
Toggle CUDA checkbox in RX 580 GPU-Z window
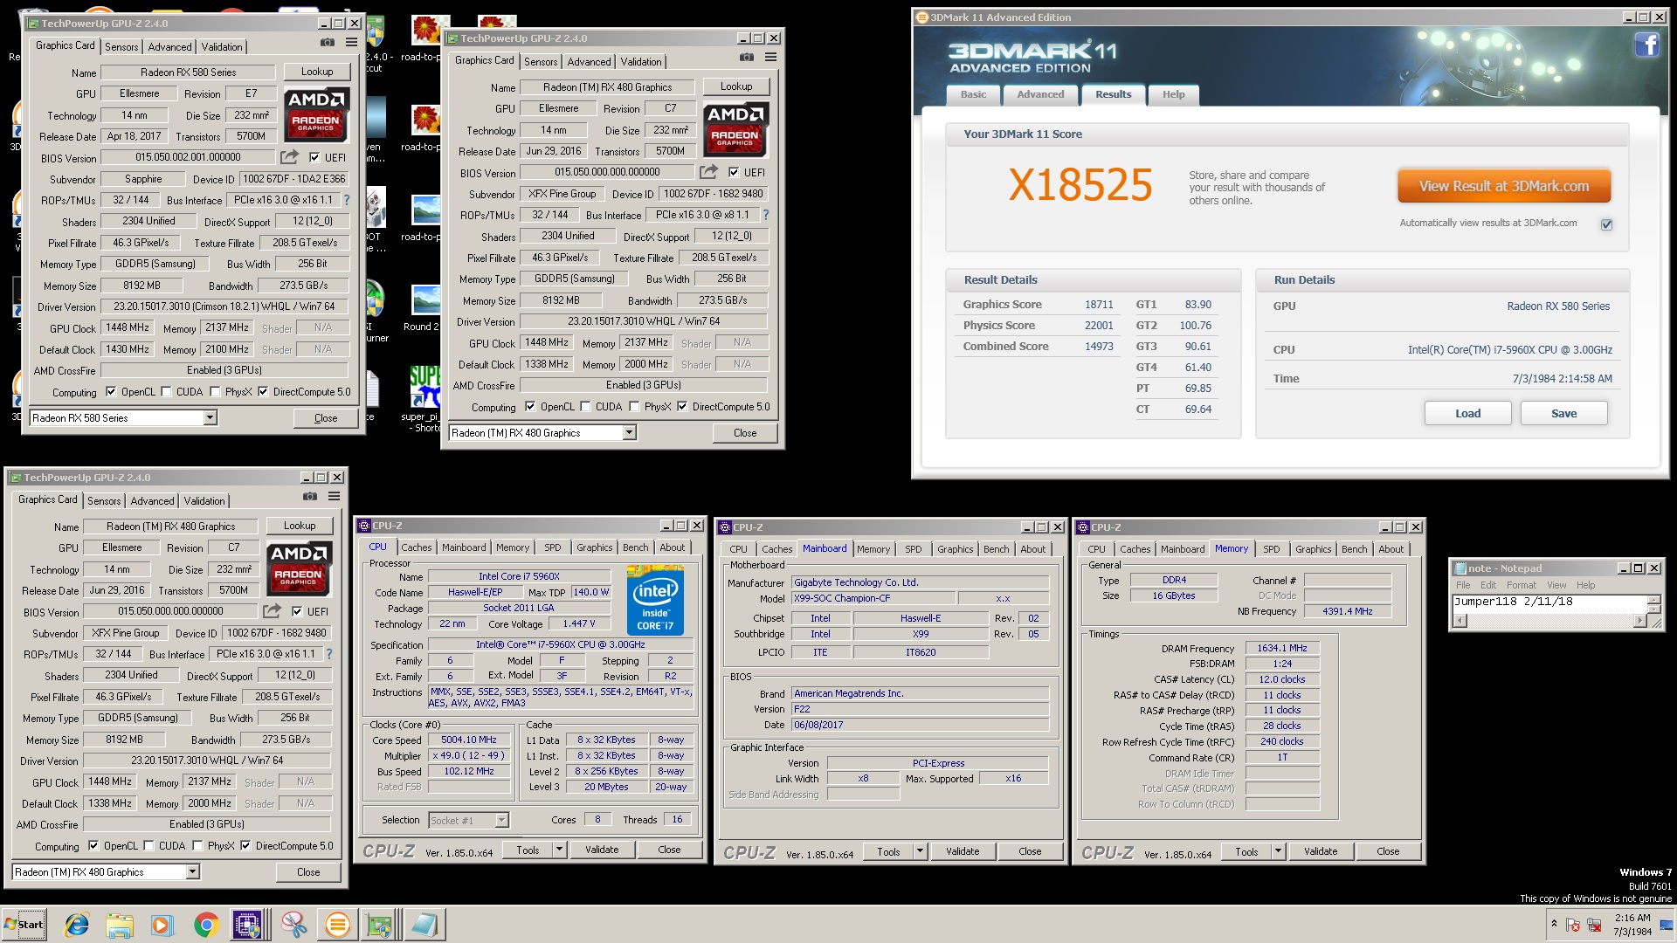[166, 392]
